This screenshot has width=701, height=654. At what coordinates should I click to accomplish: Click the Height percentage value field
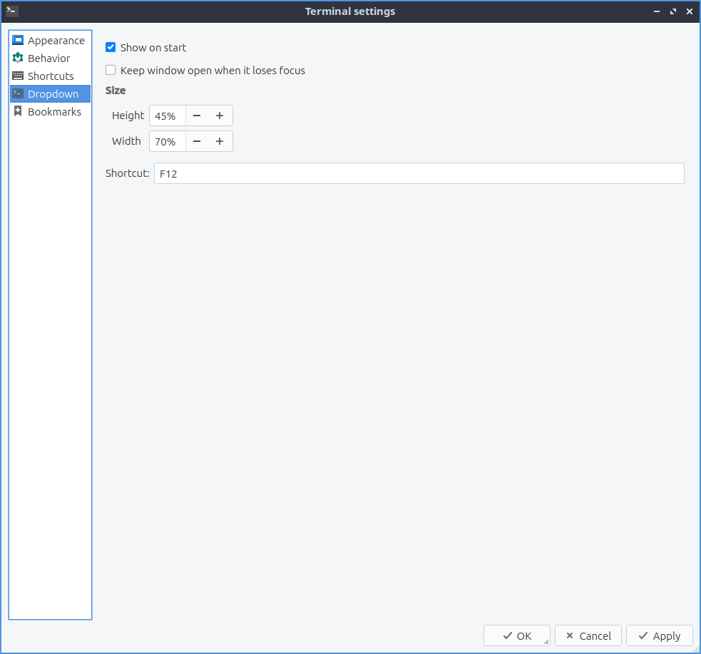coord(167,116)
